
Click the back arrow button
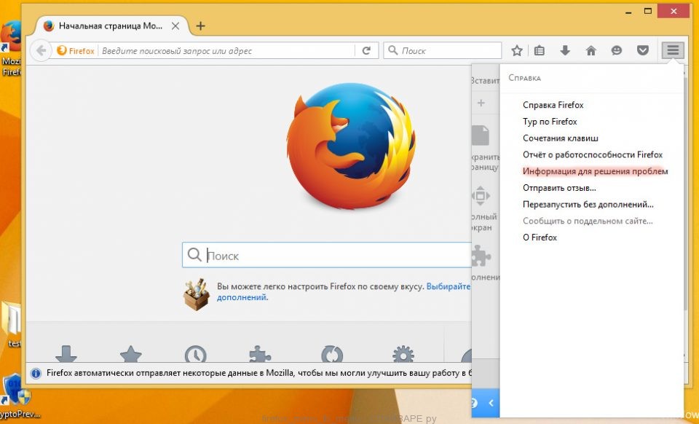point(41,50)
